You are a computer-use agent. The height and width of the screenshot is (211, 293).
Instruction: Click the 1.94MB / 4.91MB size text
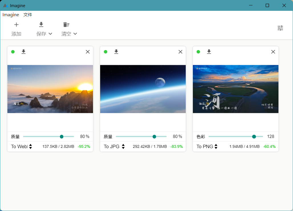coord(244,146)
